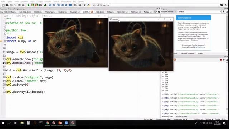Switch to the Справка tab
Image resolution: width=229 pixels, height=129 pixels.
point(200,53)
